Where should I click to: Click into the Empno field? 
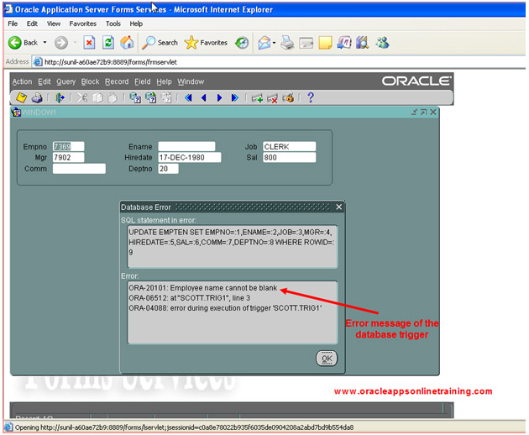pos(69,146)
